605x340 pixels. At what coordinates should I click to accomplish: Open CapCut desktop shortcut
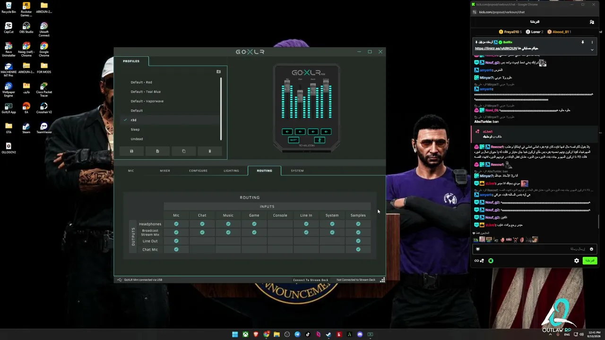click(9, 27)
